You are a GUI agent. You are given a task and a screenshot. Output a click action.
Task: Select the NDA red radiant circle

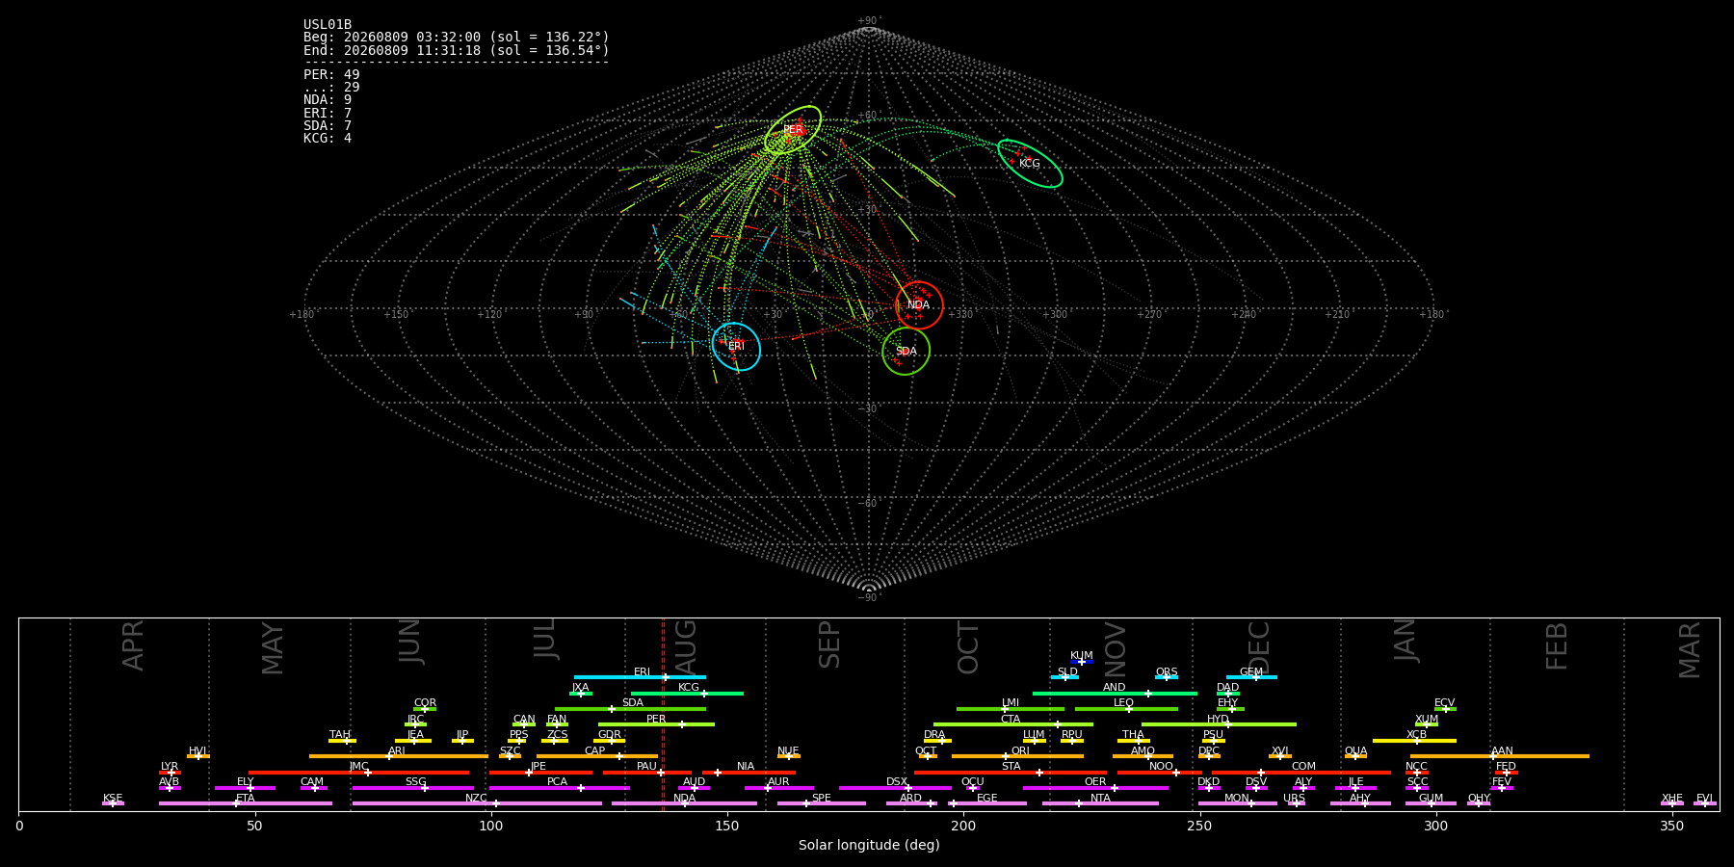(x=919, y=305)
